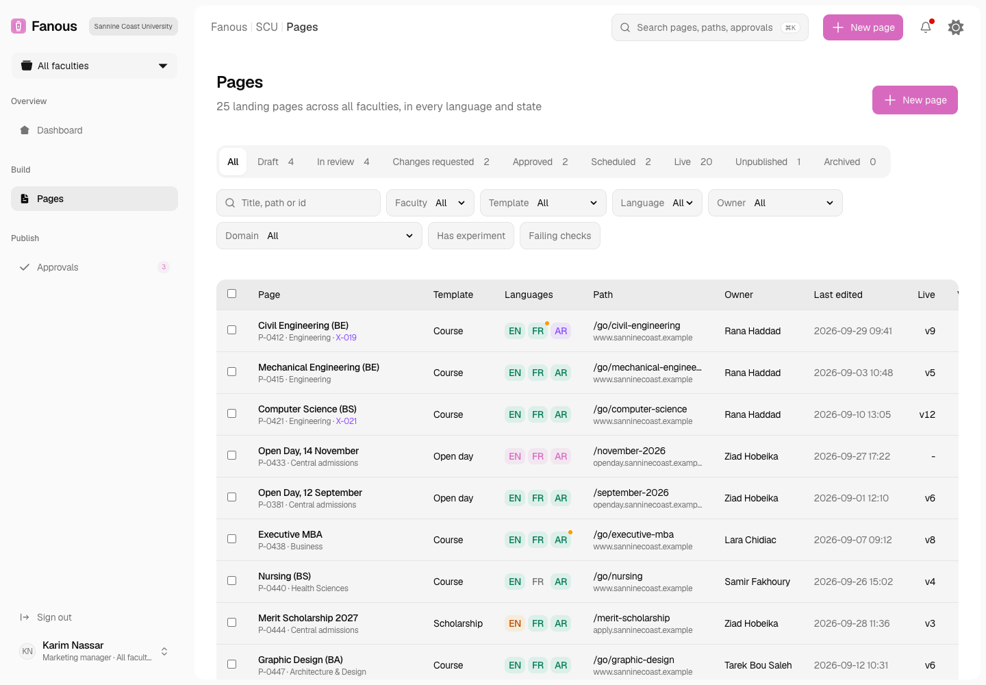The image size is (986, 685).
Task: Expand the Owner filter dropdown
Action: click(775, 203)
